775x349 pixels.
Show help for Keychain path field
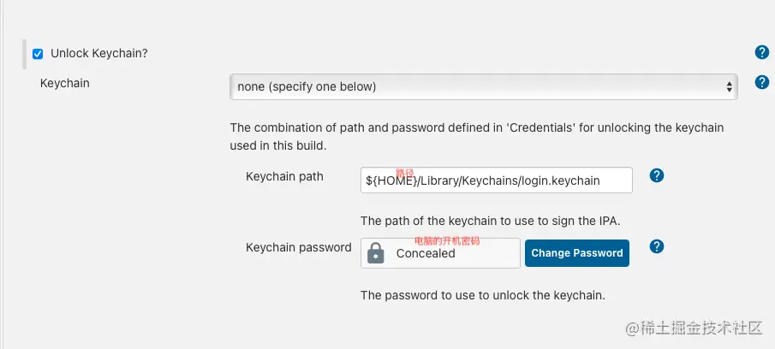tap(657, 176)
